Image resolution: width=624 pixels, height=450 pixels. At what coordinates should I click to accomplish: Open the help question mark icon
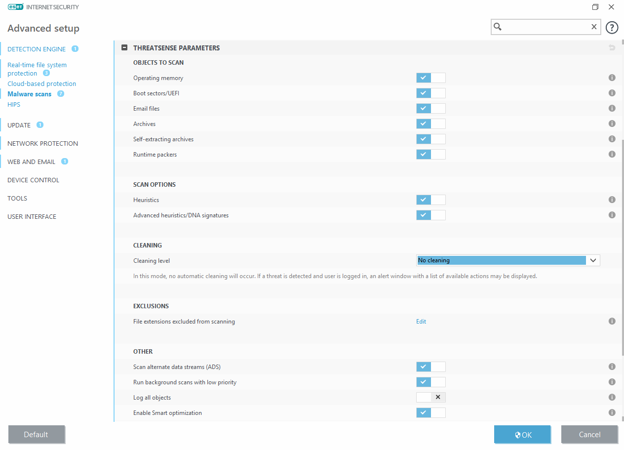click(x=612, y=27)
